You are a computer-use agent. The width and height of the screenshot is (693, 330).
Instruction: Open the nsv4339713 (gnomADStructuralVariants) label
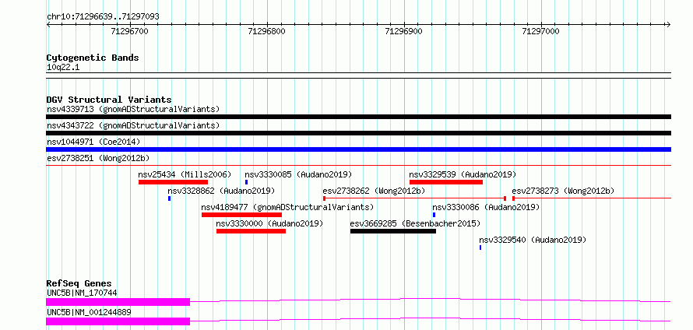coord(133,109)
